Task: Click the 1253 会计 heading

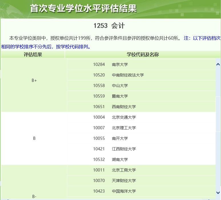Action: (x=109, y=26)
